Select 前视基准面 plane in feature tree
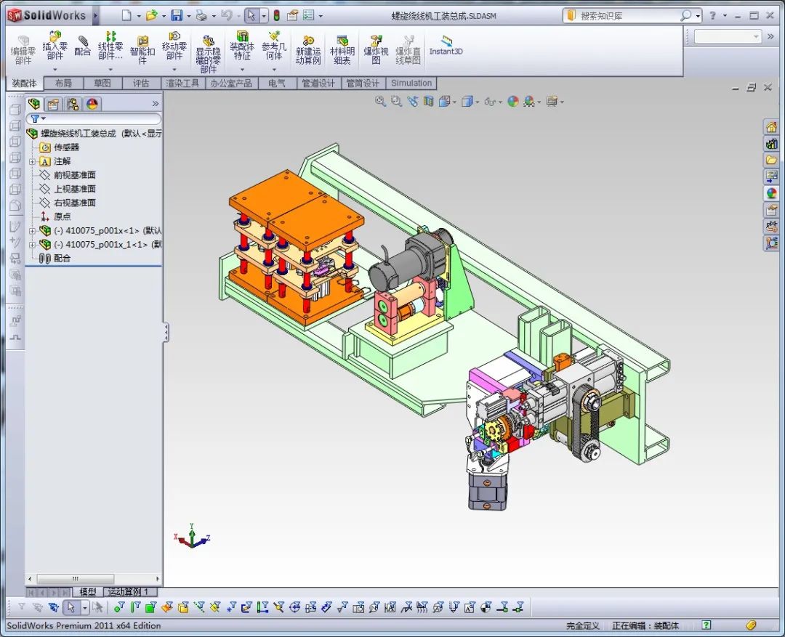The image size is (785, 637). (74, 175)
